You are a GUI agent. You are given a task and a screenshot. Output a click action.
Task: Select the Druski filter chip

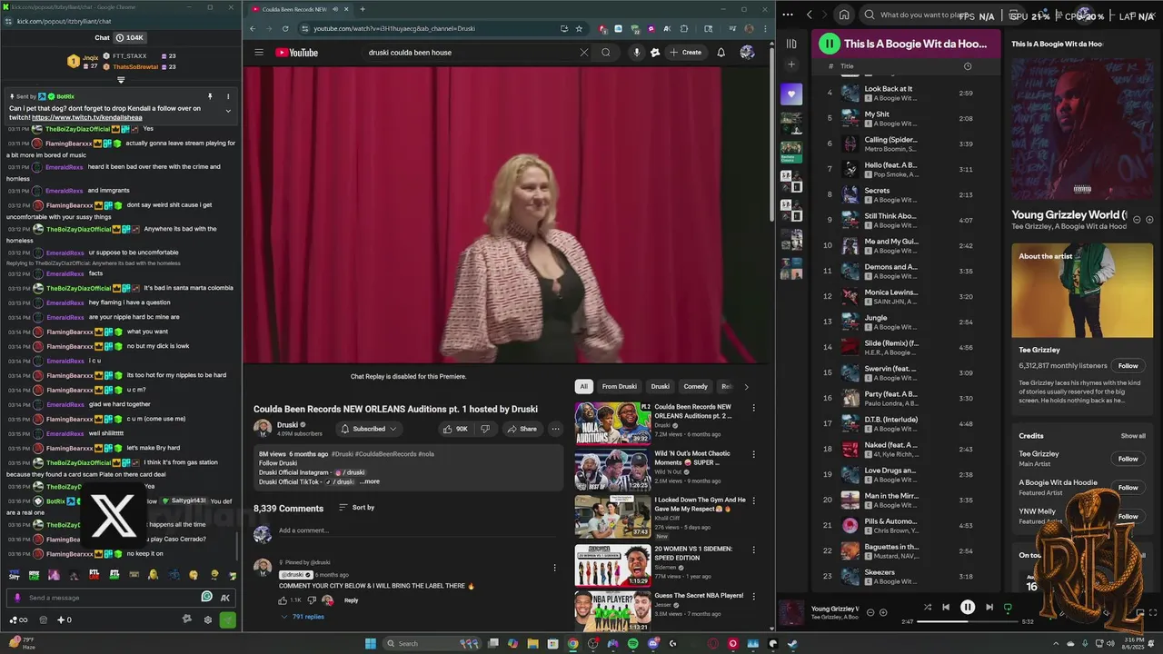[660, 386]
